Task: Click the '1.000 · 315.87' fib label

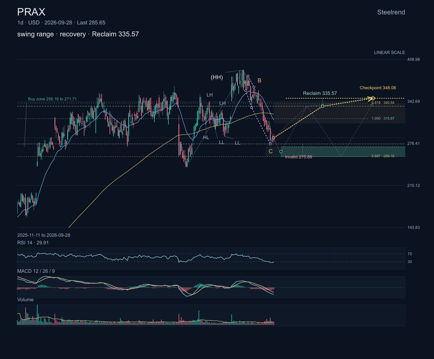Action: (x=383, y=119)
